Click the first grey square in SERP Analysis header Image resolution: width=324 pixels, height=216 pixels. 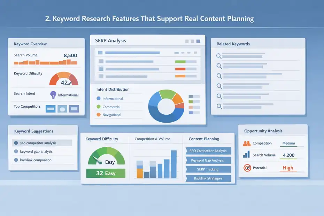(x=187, y=41)
